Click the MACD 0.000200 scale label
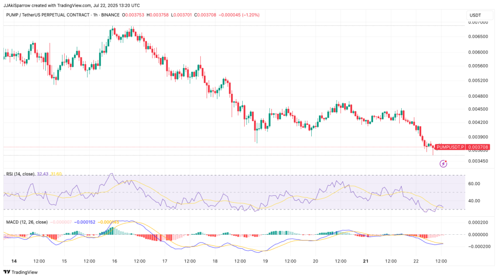498x278 pixels. click(479, 222)
